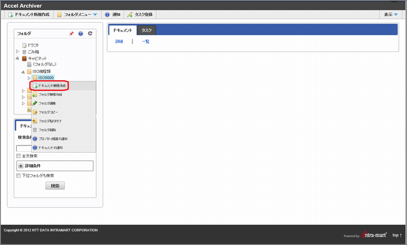Click the pin icon in フォルダ panel header
The width and height of the screenshot is (407, 245).
[72, 33]
